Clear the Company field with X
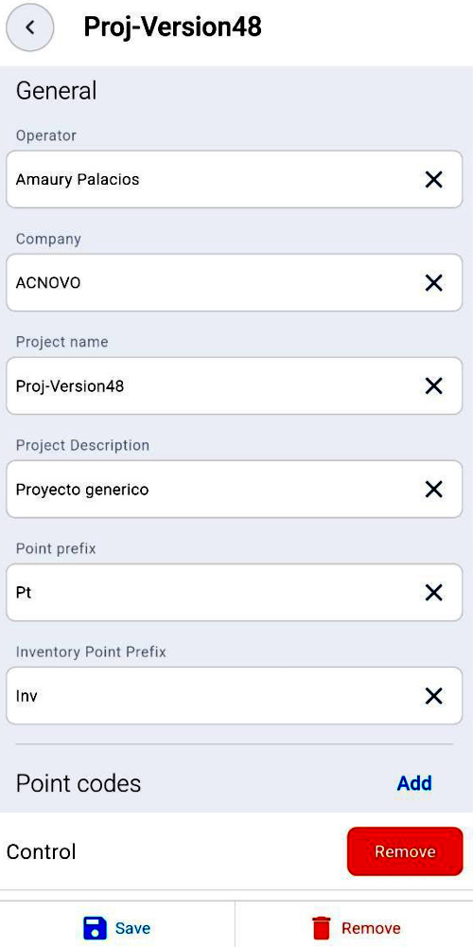 (434, 282)
